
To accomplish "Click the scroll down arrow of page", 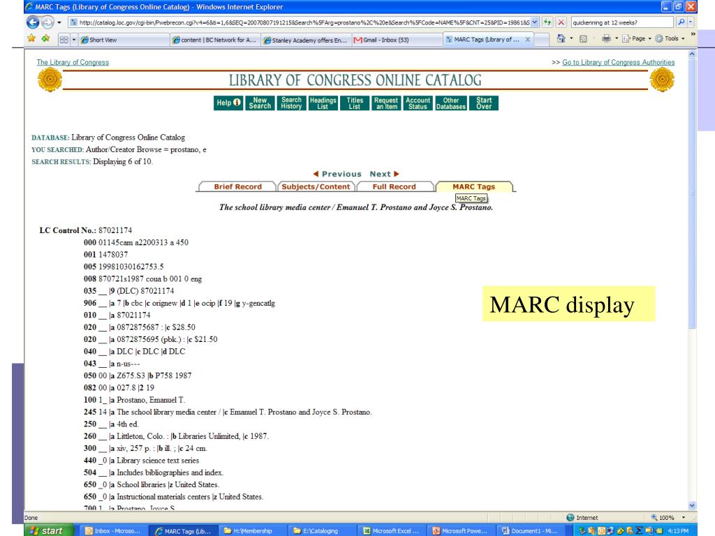I will click(692, 505).
